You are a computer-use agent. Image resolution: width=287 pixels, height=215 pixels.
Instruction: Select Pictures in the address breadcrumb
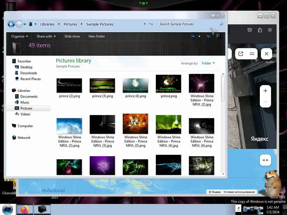(70, 24)
